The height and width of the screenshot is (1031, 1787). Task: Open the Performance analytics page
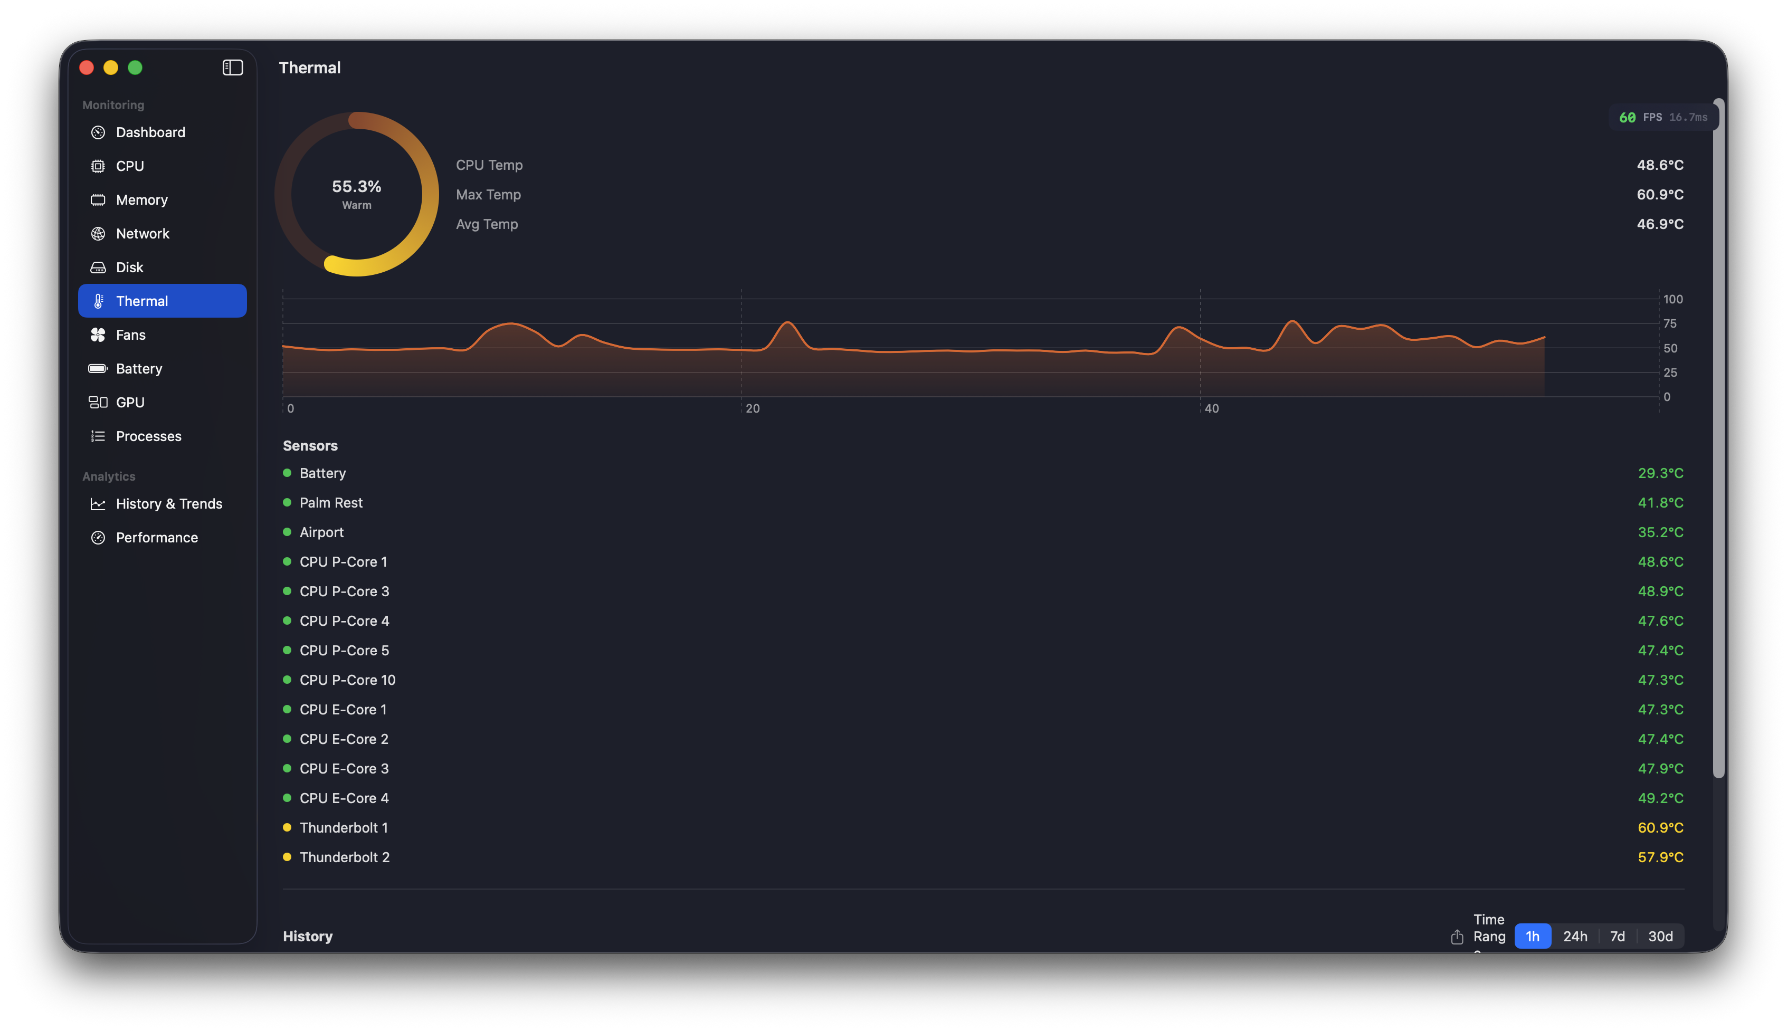click(157, 538)
